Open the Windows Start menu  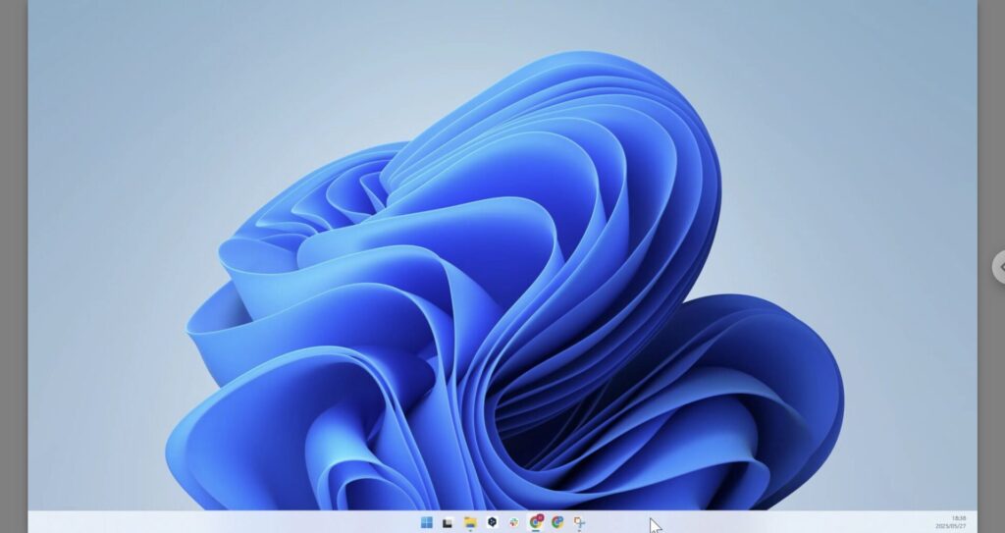pyautogui.click(x=427, y=522)
